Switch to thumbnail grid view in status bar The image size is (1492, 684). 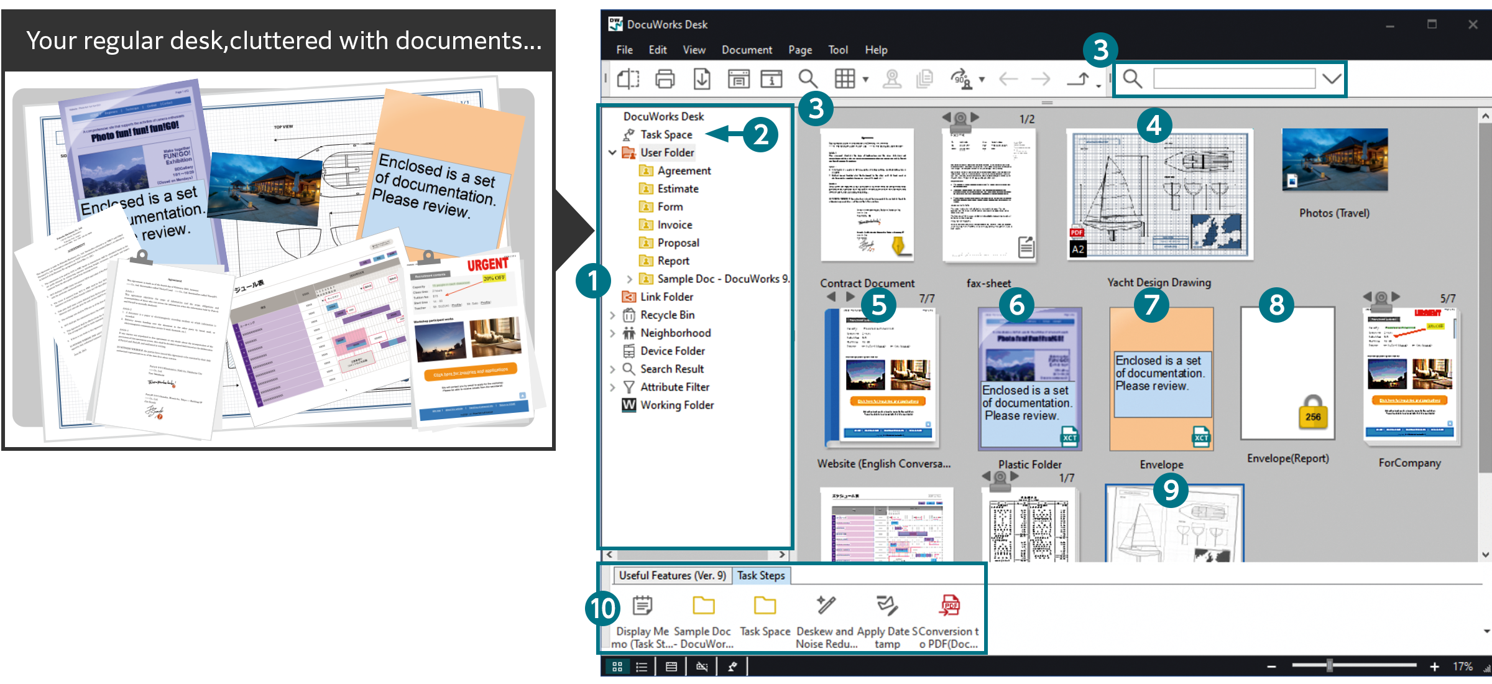617,666
